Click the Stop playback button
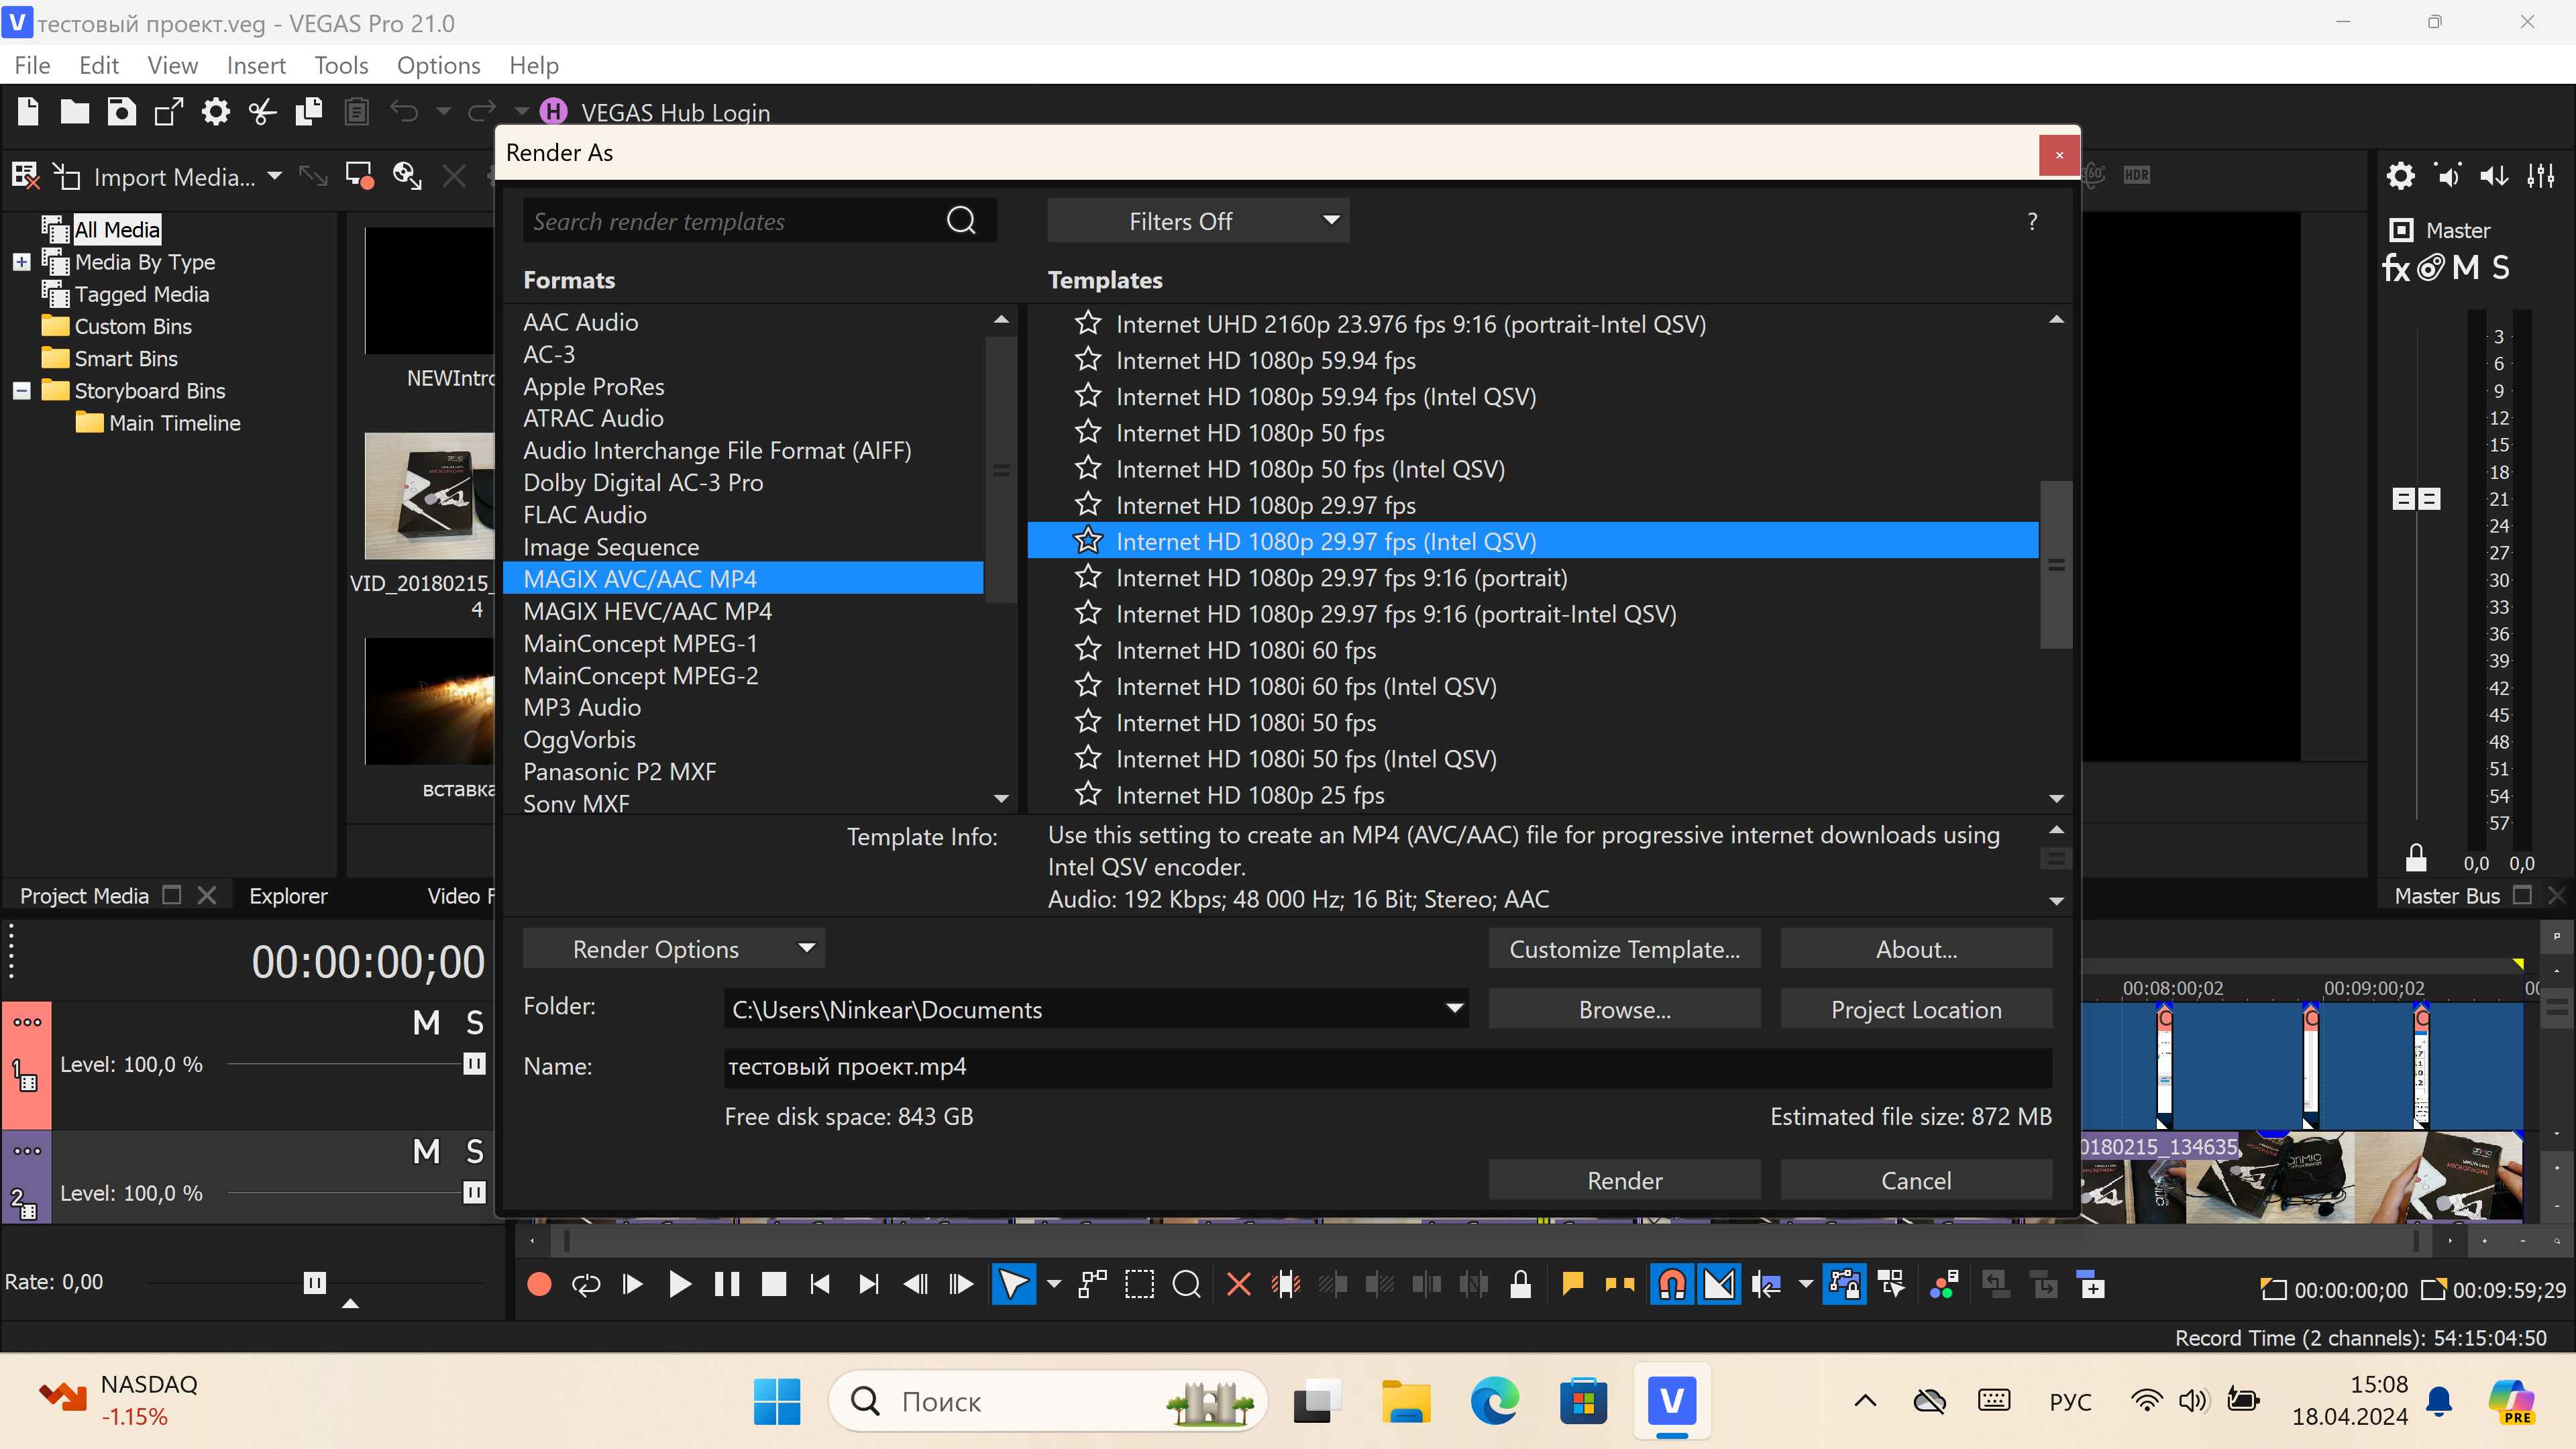Image resolution: width=2576 pixels, height=1449 pixels. click(x=773, y=1284)
